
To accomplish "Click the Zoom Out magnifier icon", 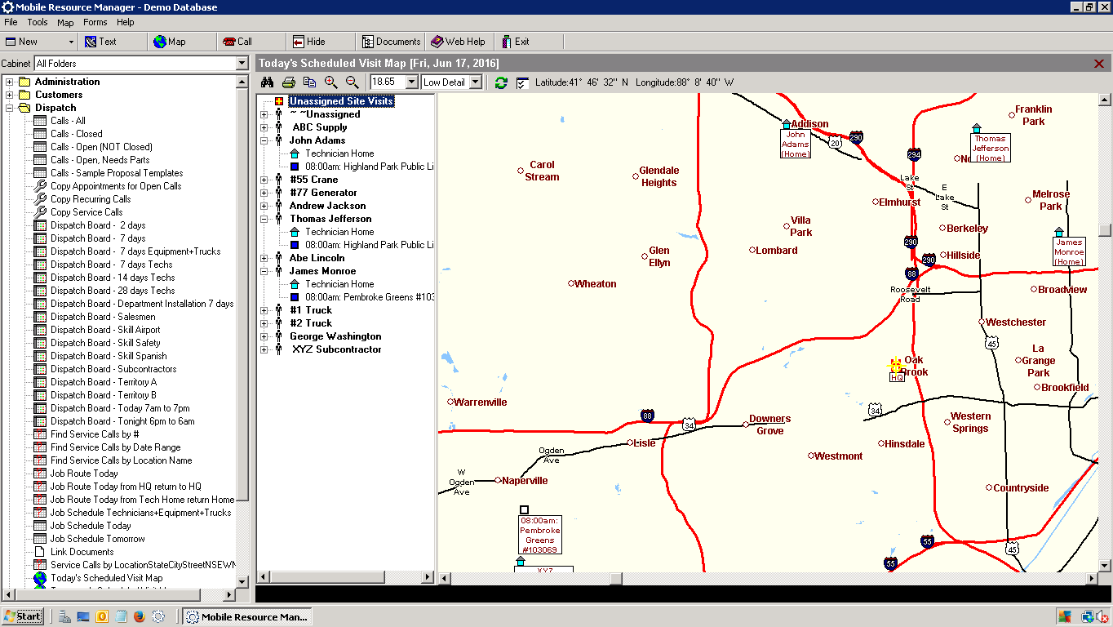I will (352, 82).
